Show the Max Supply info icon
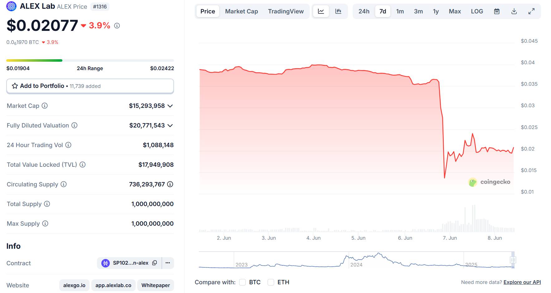The width and height of the screenshot is (551, 293). [45, 223]
